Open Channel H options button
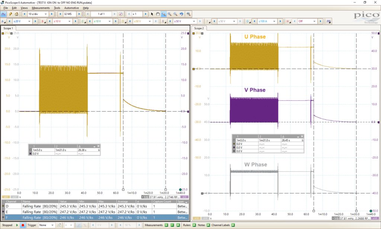Screen dimensions: 381x229 coord(288,21)
